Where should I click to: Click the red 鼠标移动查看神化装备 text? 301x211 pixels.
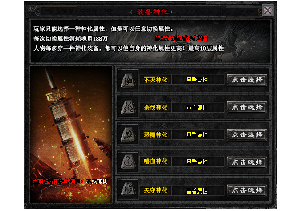(x=182, y=38)
